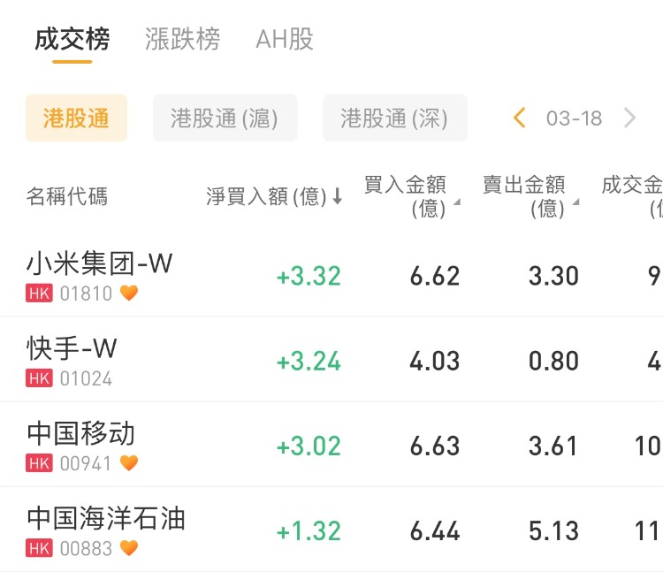Go to next date with right arrow
Image resolution: width=663 pixels, height=572 pixels.
(x=629, y=118)
